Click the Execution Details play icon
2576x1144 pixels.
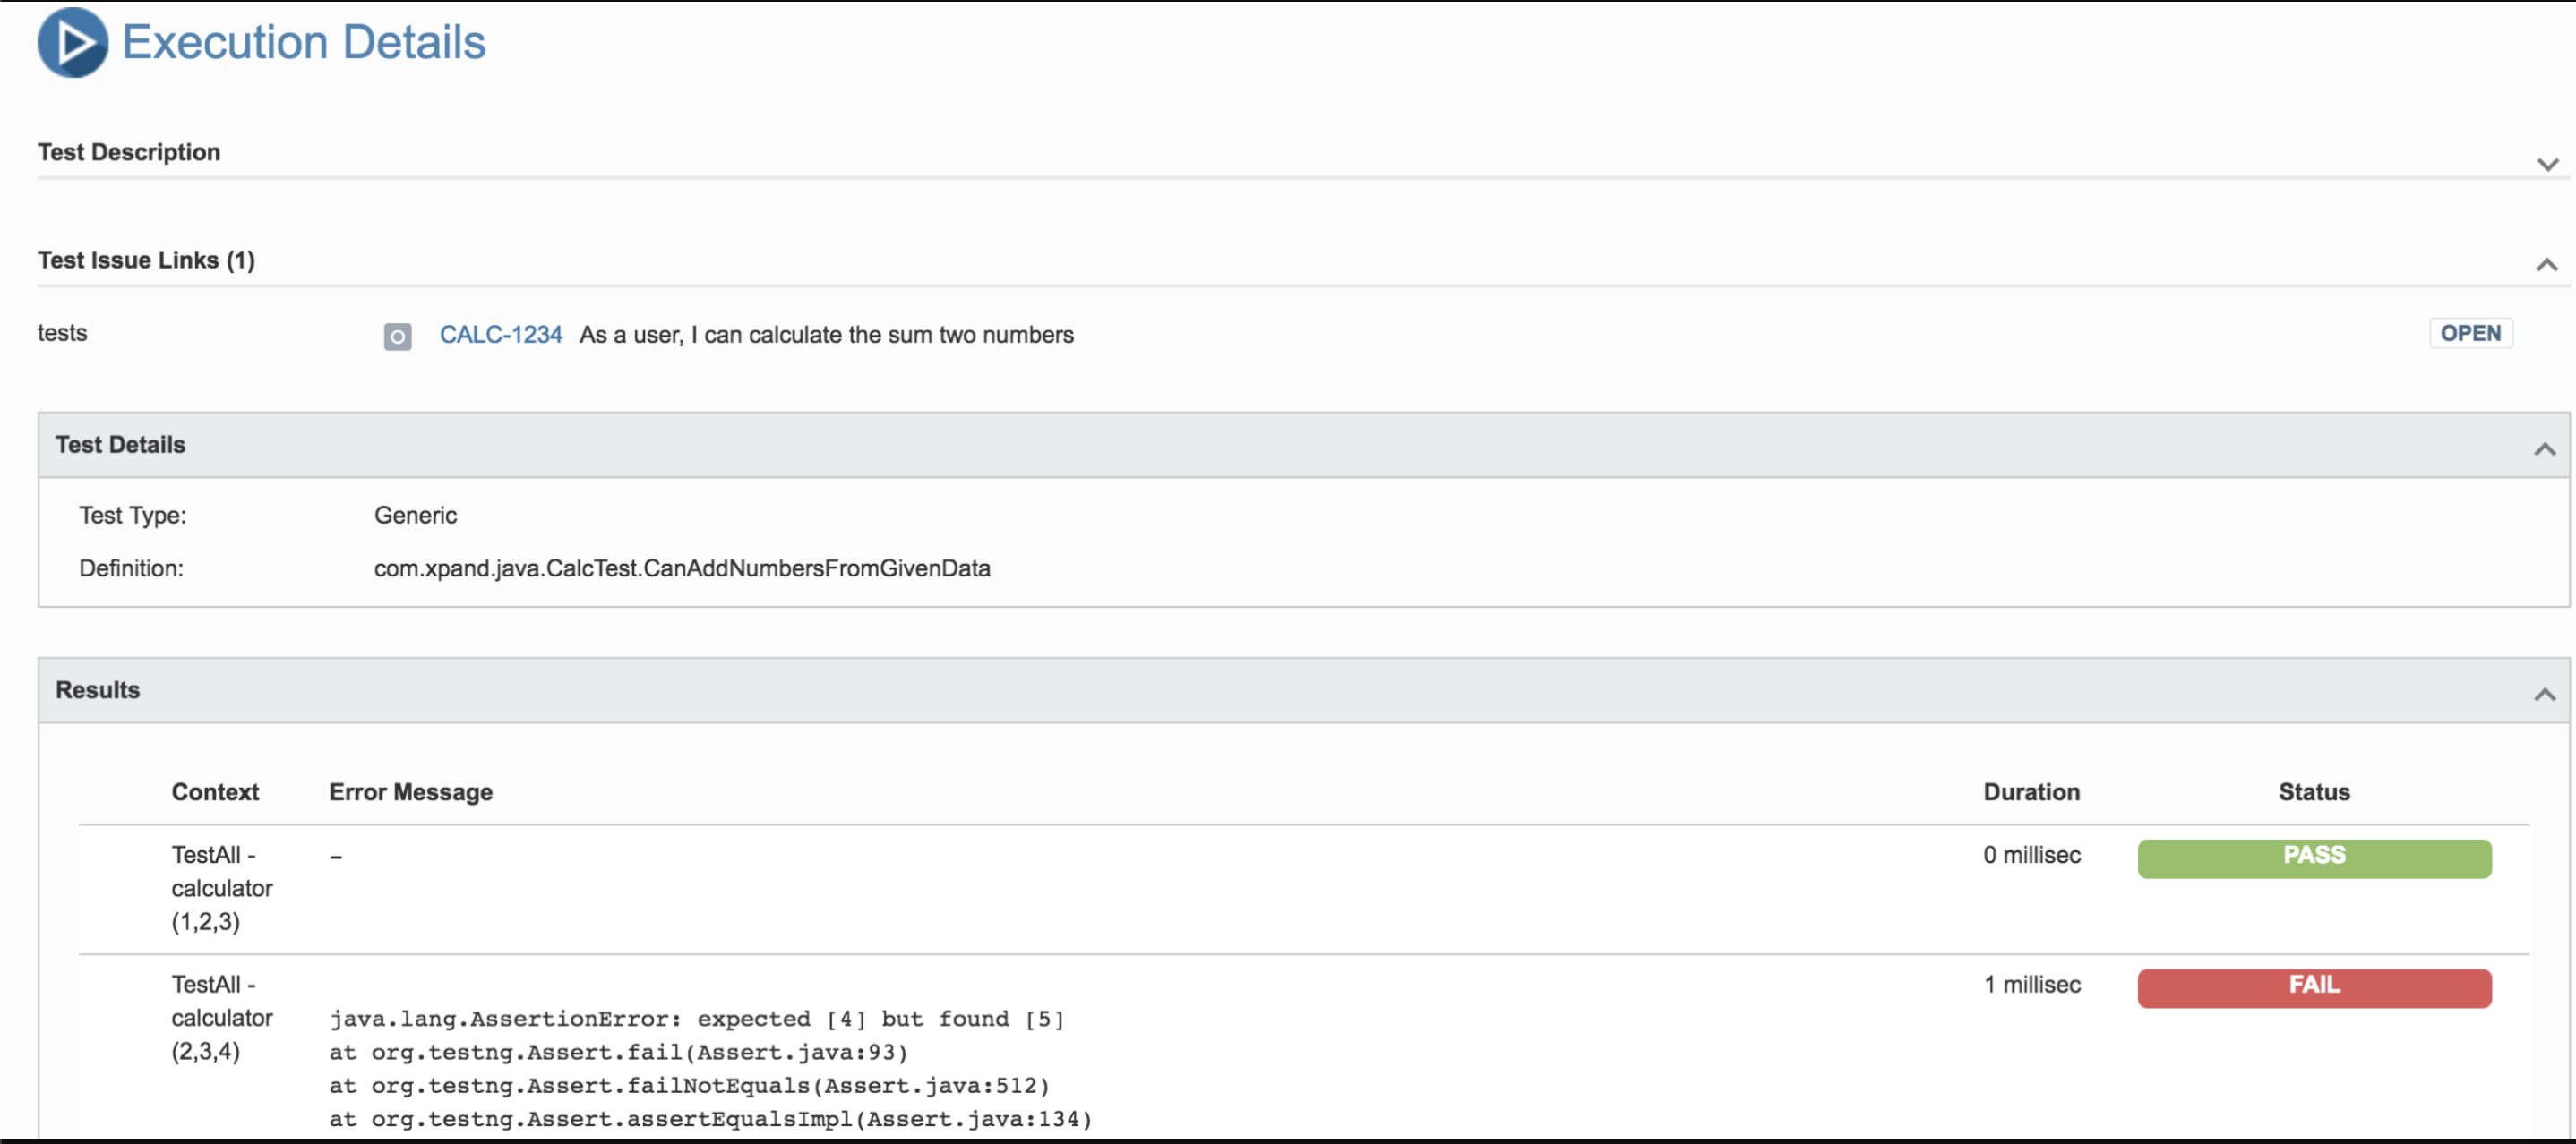pos(72,43)
